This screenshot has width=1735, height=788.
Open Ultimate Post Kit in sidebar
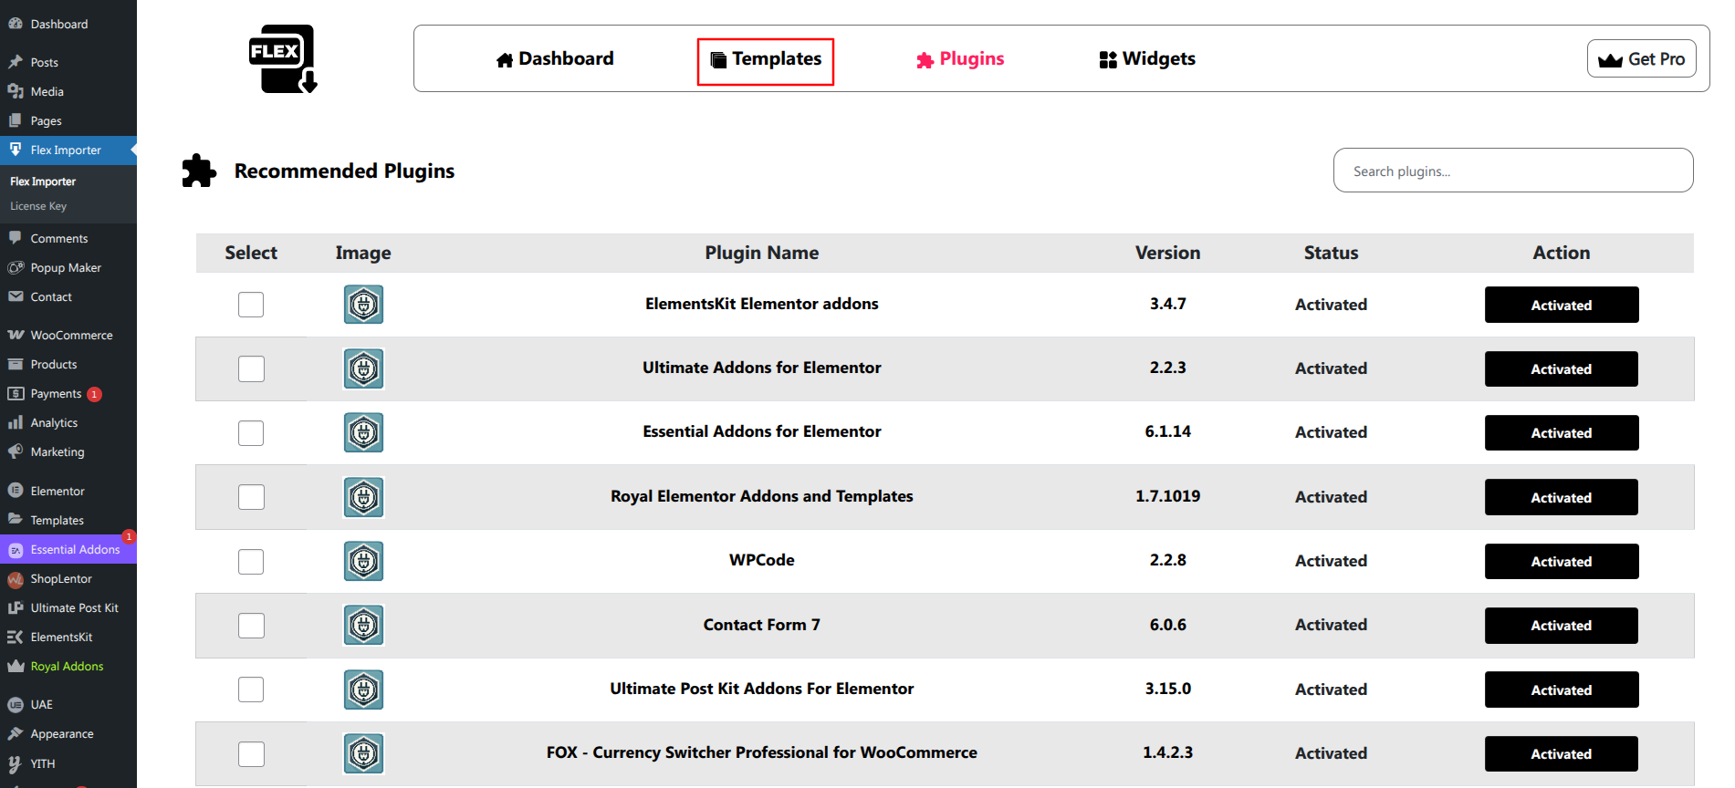[x=68, y=607]
